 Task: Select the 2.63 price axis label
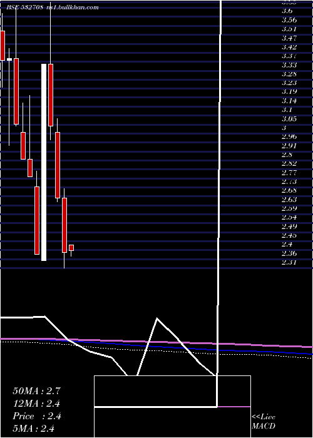(x=289, y=200)
